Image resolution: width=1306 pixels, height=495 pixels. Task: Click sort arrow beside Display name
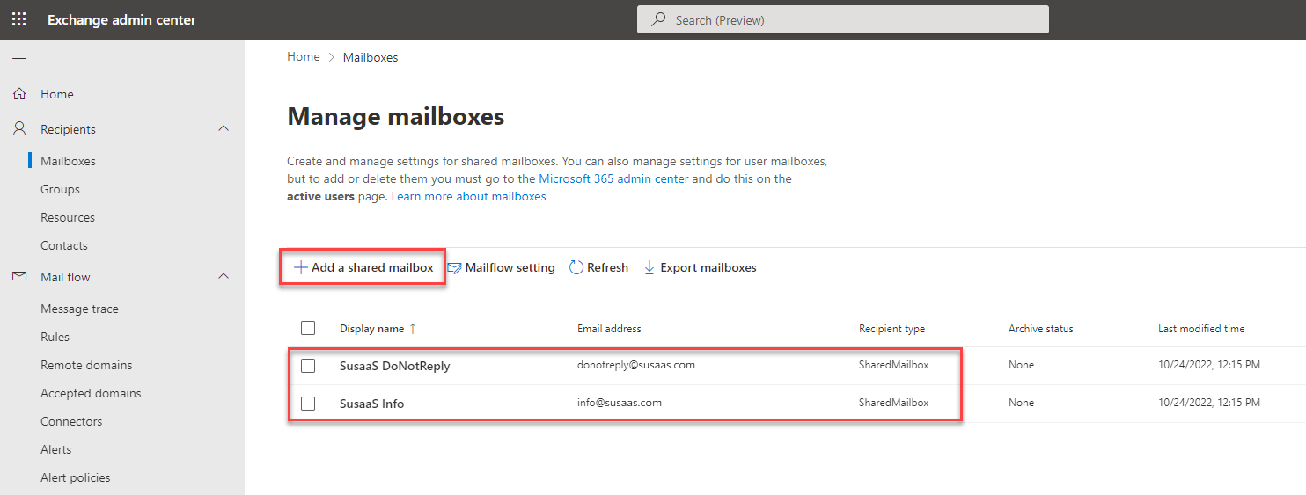click(413, 329)
